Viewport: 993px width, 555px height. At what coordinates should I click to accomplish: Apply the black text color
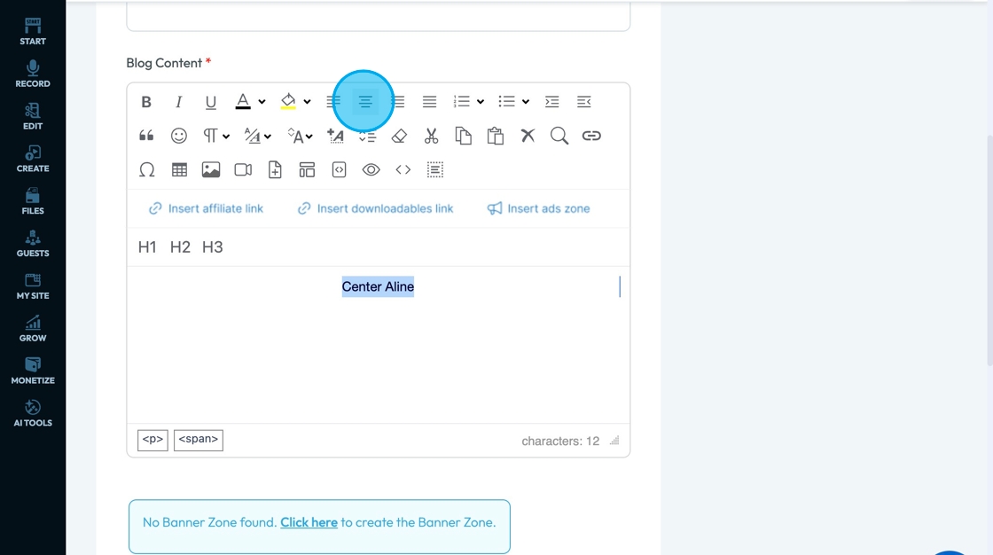point(243,102)
